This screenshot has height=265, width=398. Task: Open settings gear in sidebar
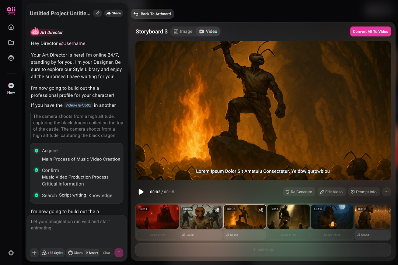point(11,253)
